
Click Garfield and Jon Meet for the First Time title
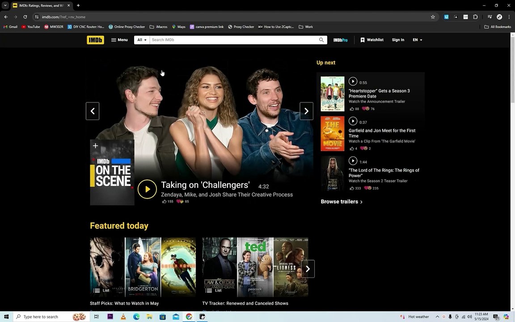(382, 133)
